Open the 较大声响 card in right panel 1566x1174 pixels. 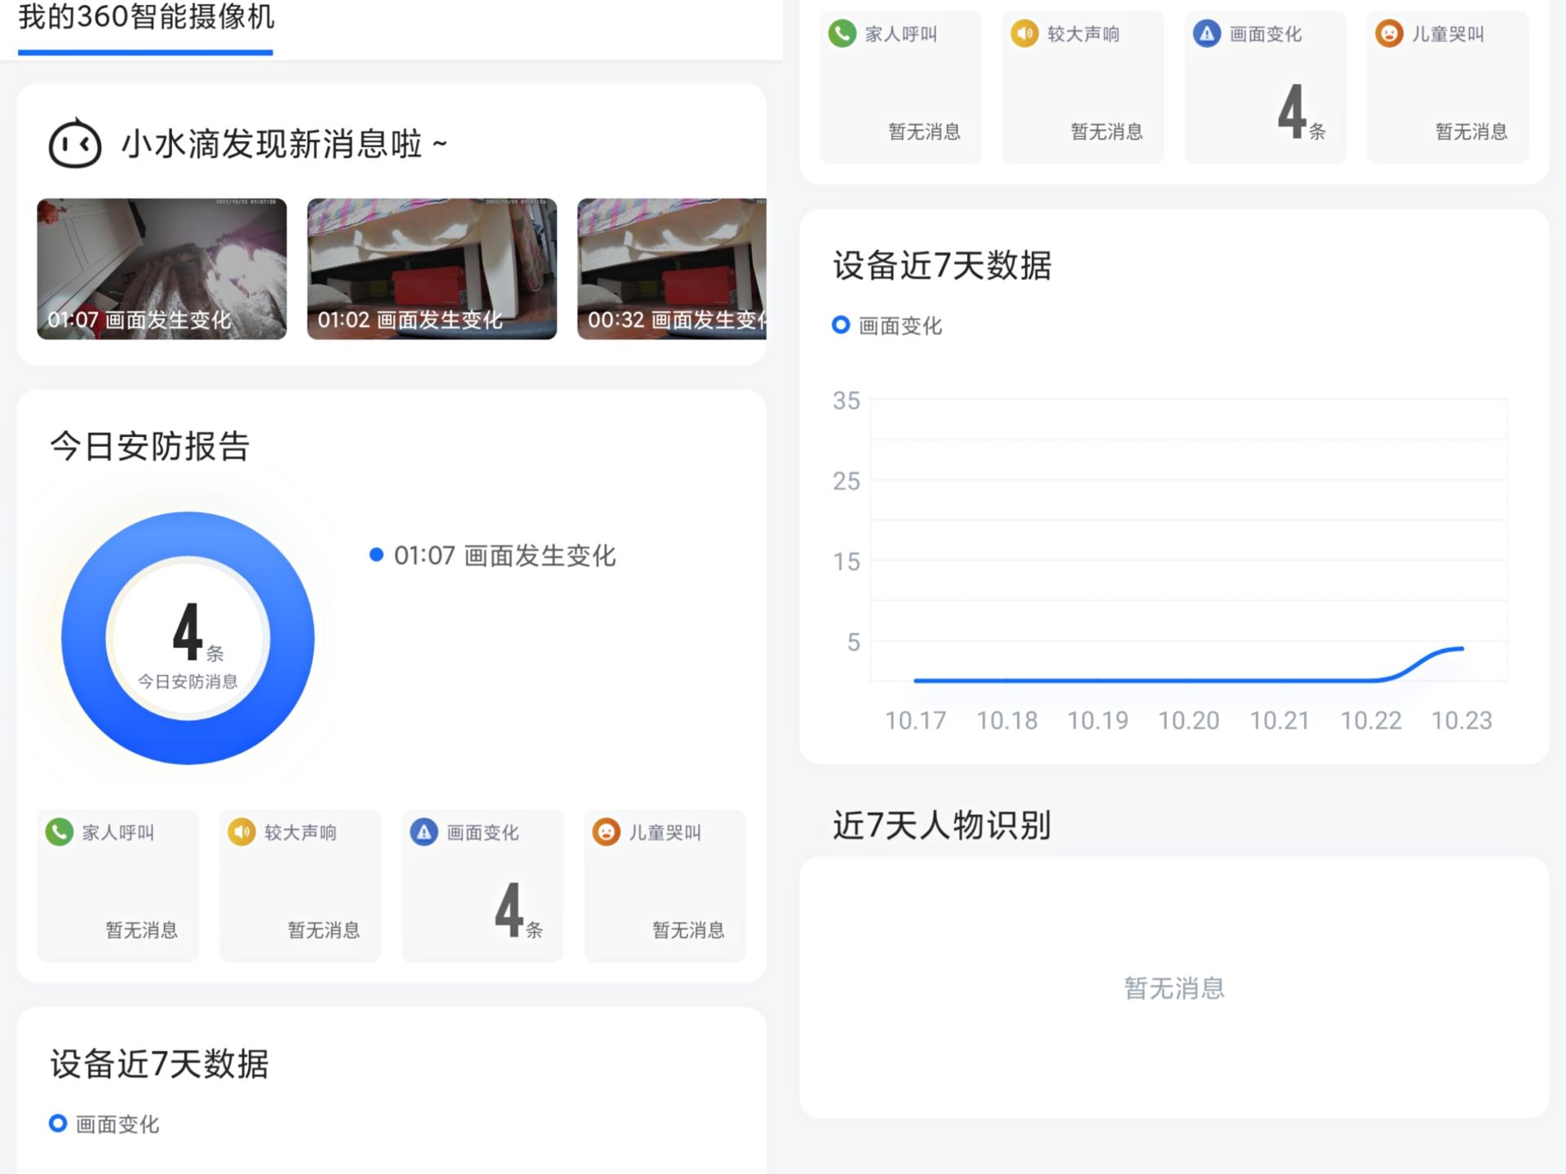[x=1082, y=86]
